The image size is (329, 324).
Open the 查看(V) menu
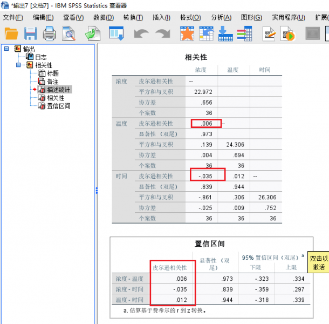point(74,17)
